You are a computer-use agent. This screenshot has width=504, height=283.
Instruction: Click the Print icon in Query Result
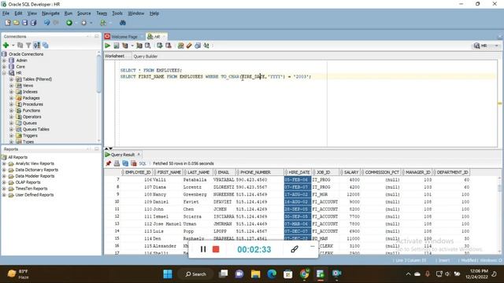(117, 164)
